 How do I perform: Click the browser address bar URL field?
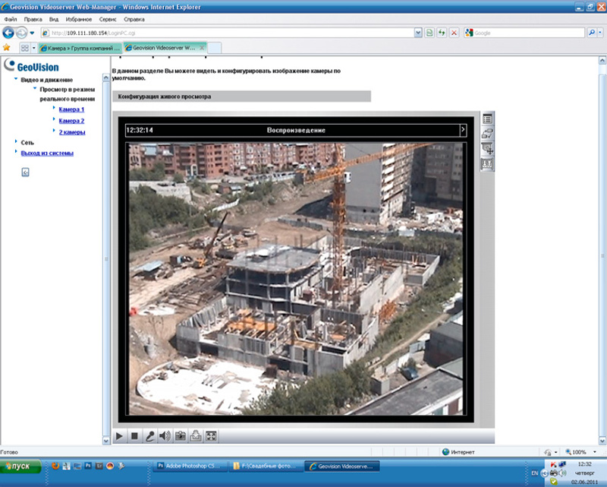[x=228, y=33]
